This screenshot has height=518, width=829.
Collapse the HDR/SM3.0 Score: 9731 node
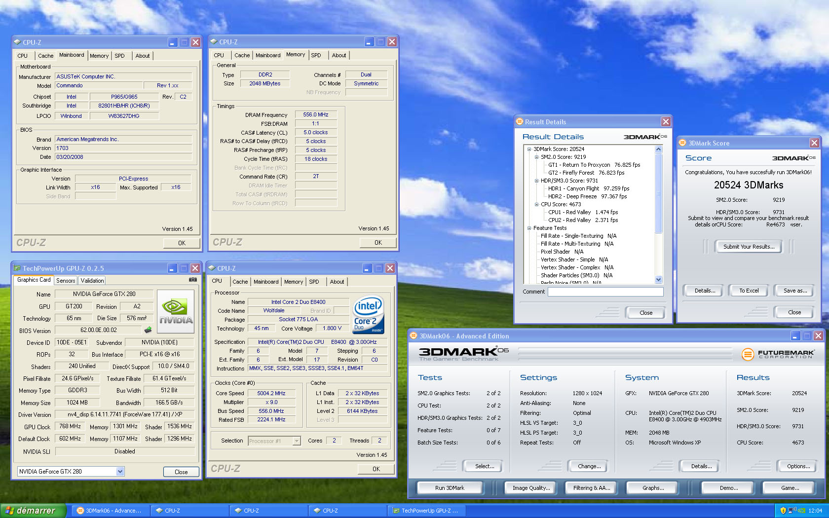(536, 181)
